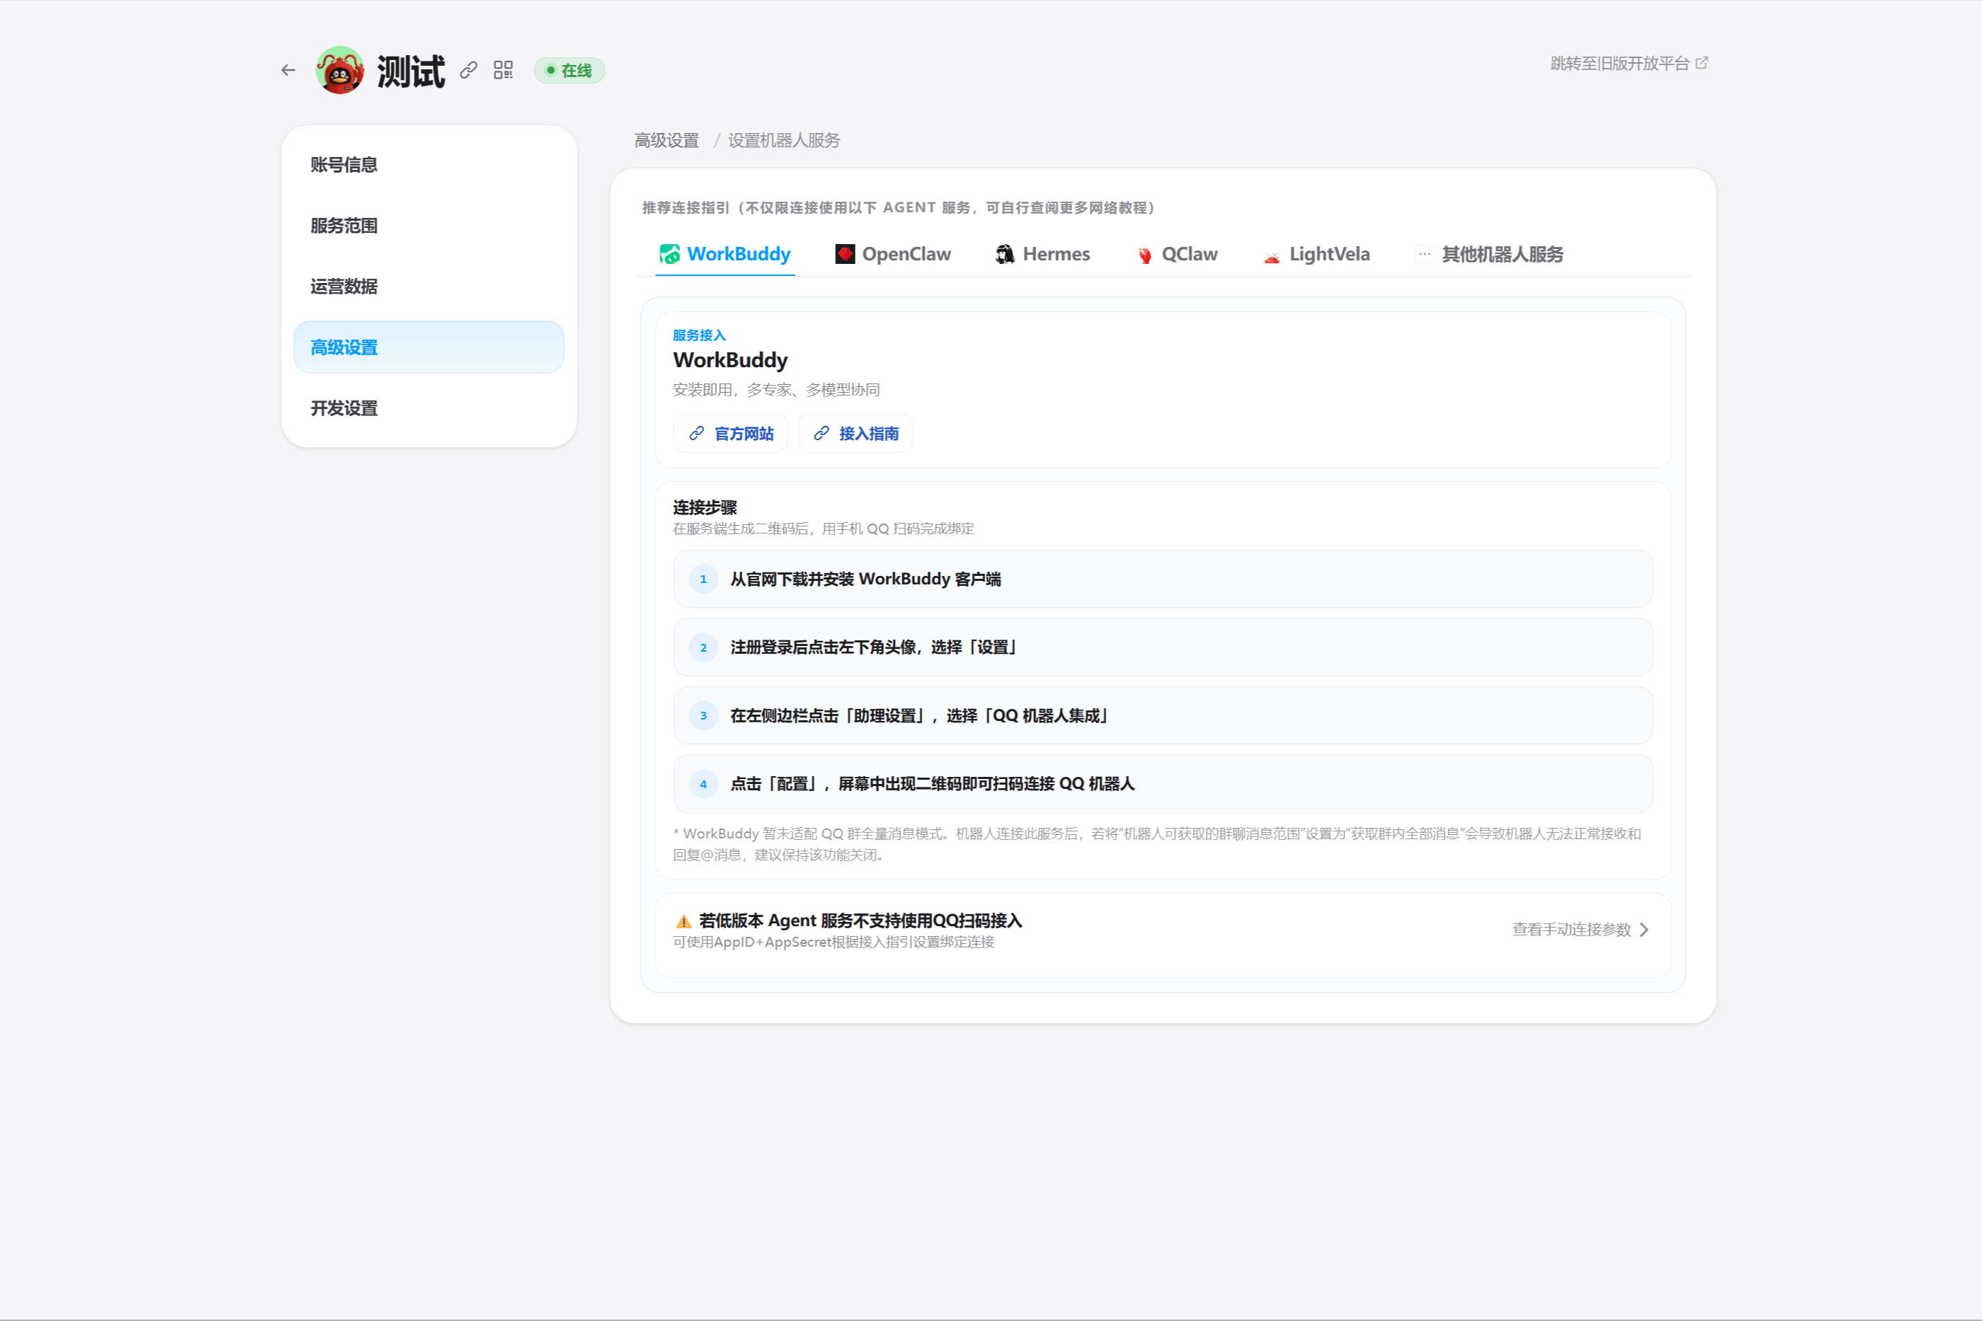
Task: Click the step 3 number badge
Action: pyautogui.click(x=703, y=715)
